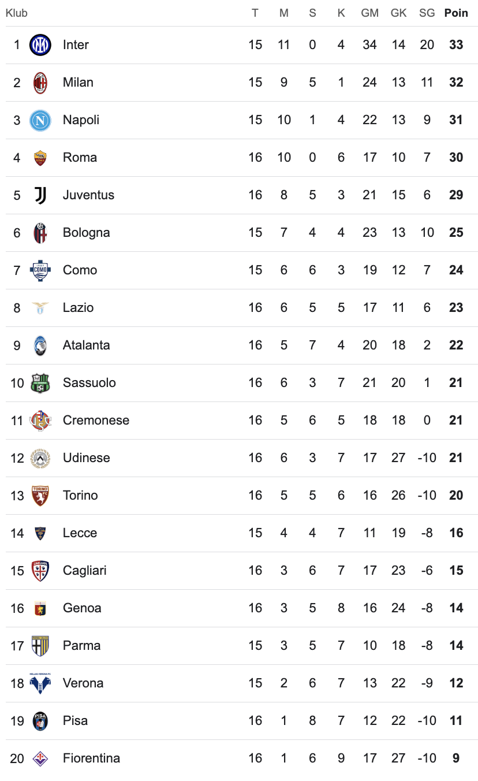Open the Roma team name link
Viewport: 478px width, 781px height.
[80, 158]
